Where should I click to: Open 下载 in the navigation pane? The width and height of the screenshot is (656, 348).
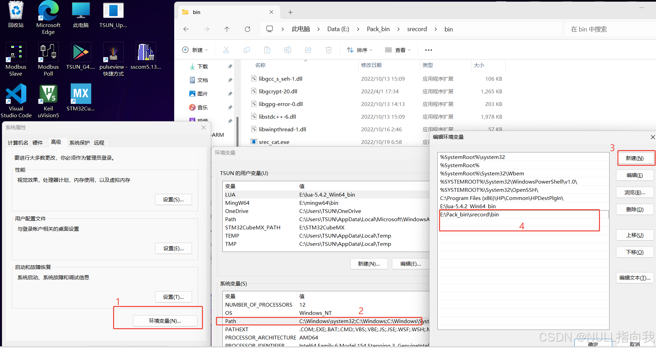(202, 66)
